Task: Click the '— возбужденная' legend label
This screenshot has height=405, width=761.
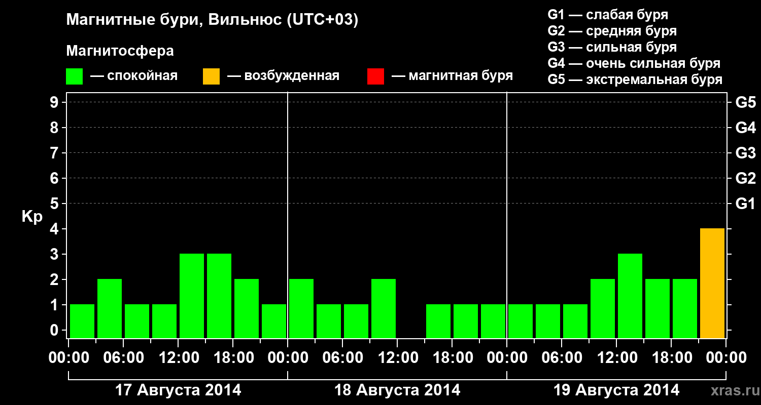Action: tap(283, 76)
